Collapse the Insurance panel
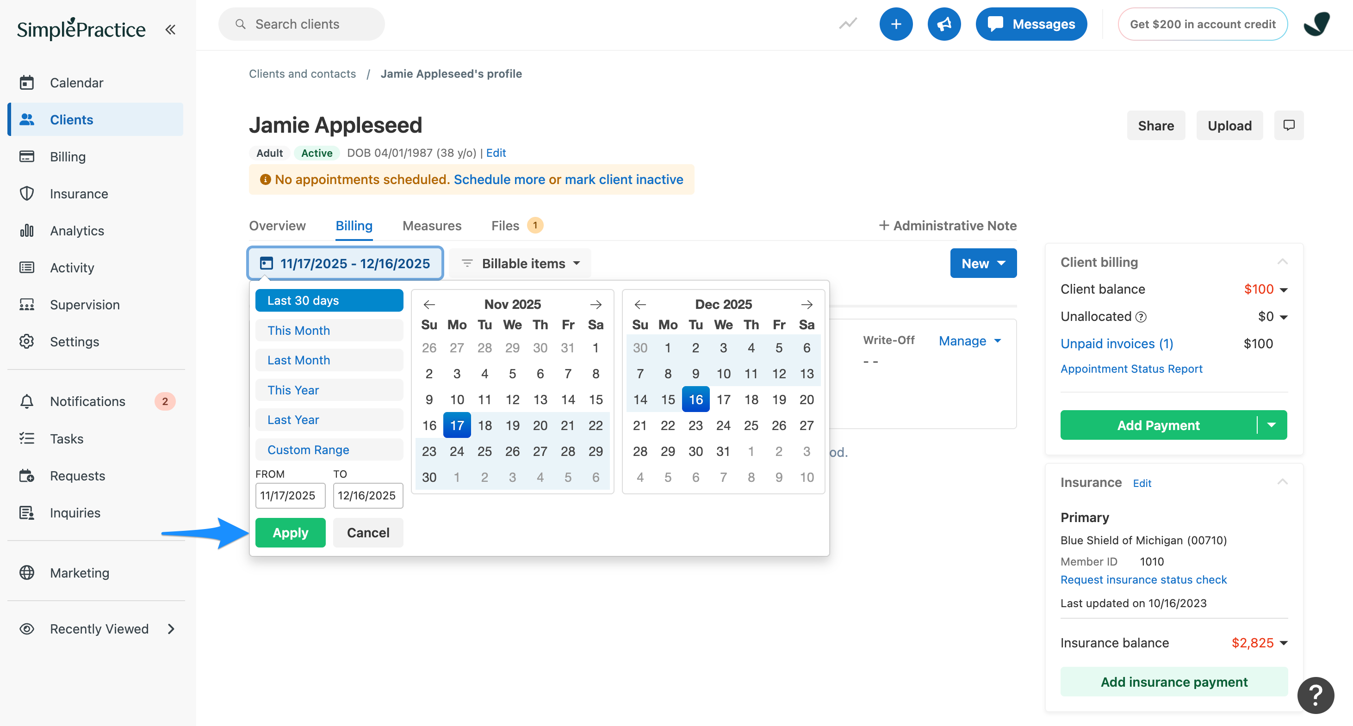The width and height of the screenshot is (1353, 726). coord(1282,482)
